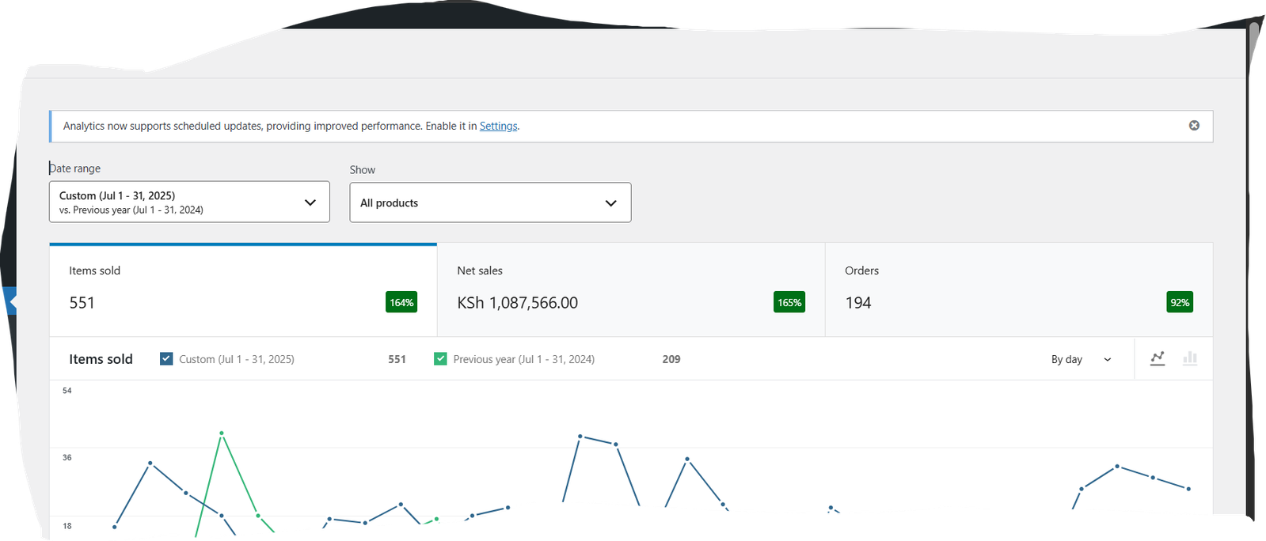Click the 209 previous year total

(671, 359)
